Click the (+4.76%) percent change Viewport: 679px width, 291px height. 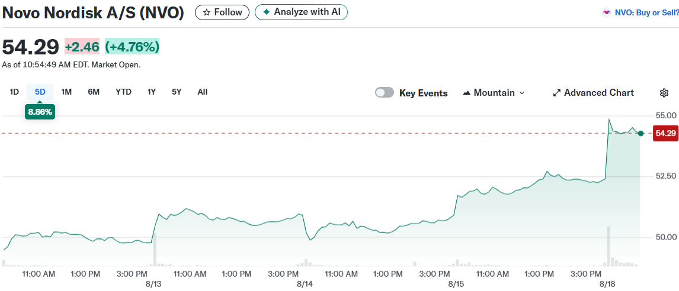132,46
